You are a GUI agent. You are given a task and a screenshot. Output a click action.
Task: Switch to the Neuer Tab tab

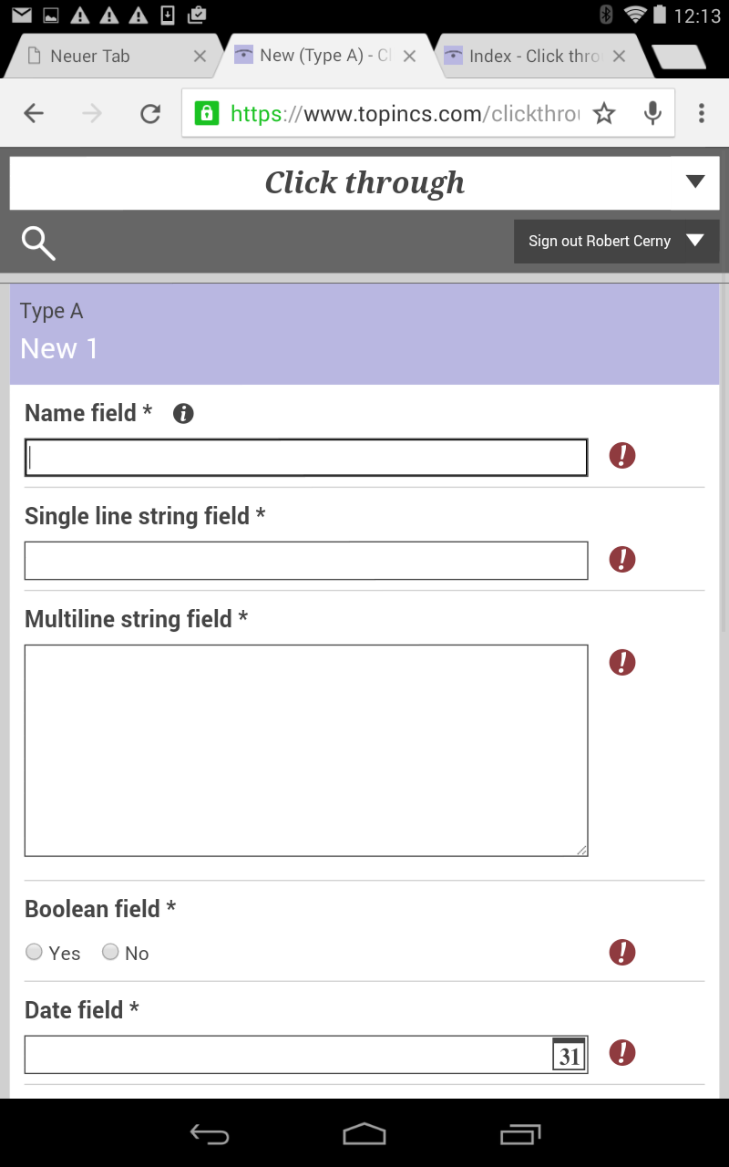pos(100,56)
